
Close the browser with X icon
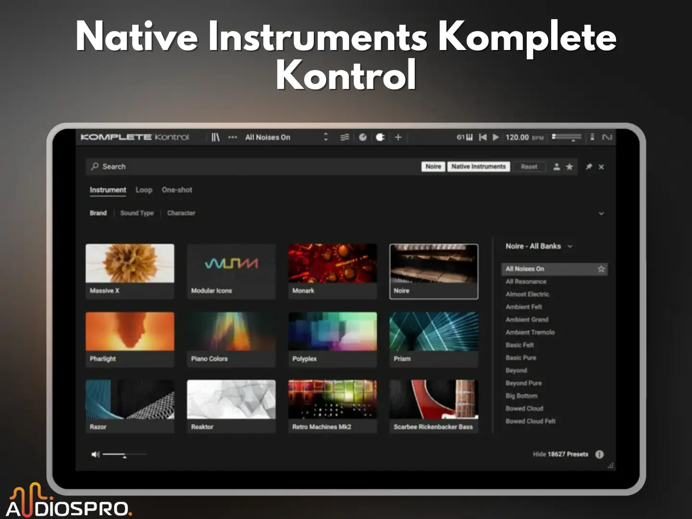pyautogui.click(x=601, y=167)
